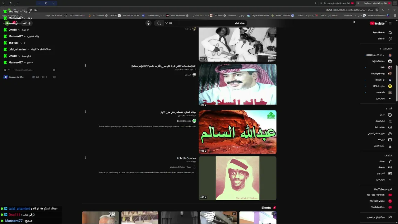The width and height of the screenshot is (398, 224).
Task: Expand Show more under Explore section
Action: point(384,180)
